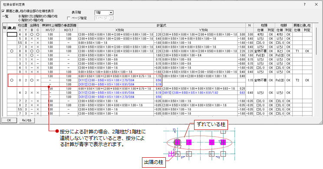Click the 計算式 column header
Screen dimensions: 323x169
click(x=161, y=25)
